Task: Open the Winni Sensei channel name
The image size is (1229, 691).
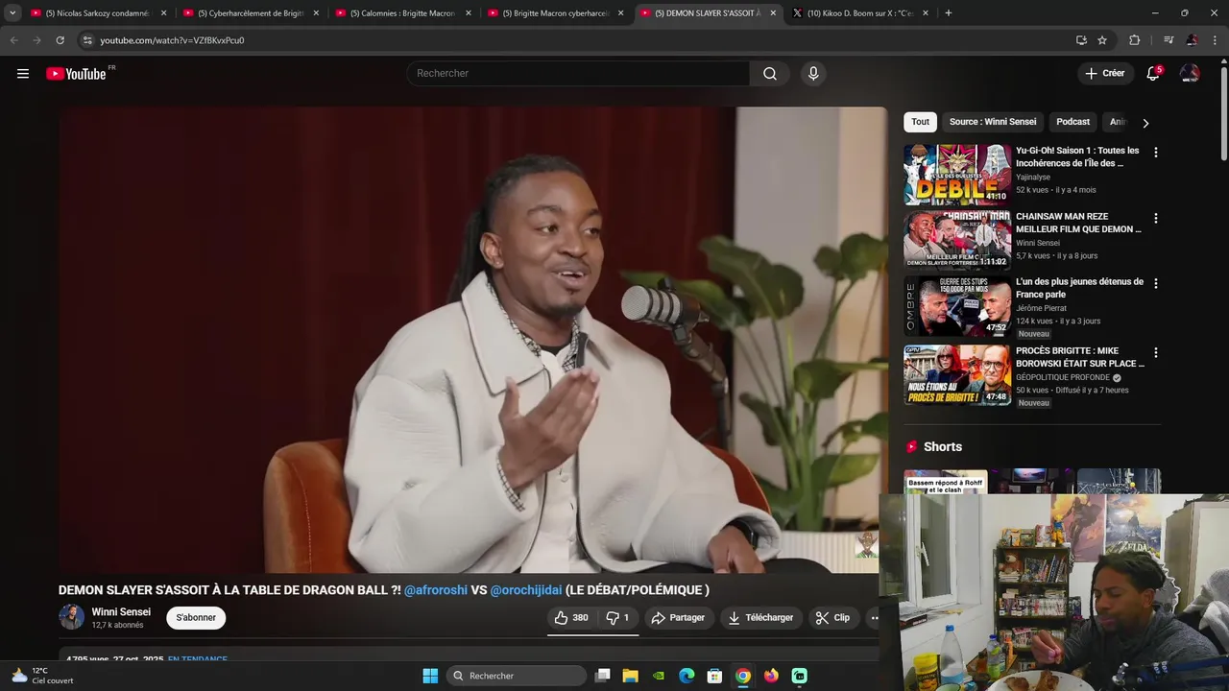Action: click(x=121, y=612)
